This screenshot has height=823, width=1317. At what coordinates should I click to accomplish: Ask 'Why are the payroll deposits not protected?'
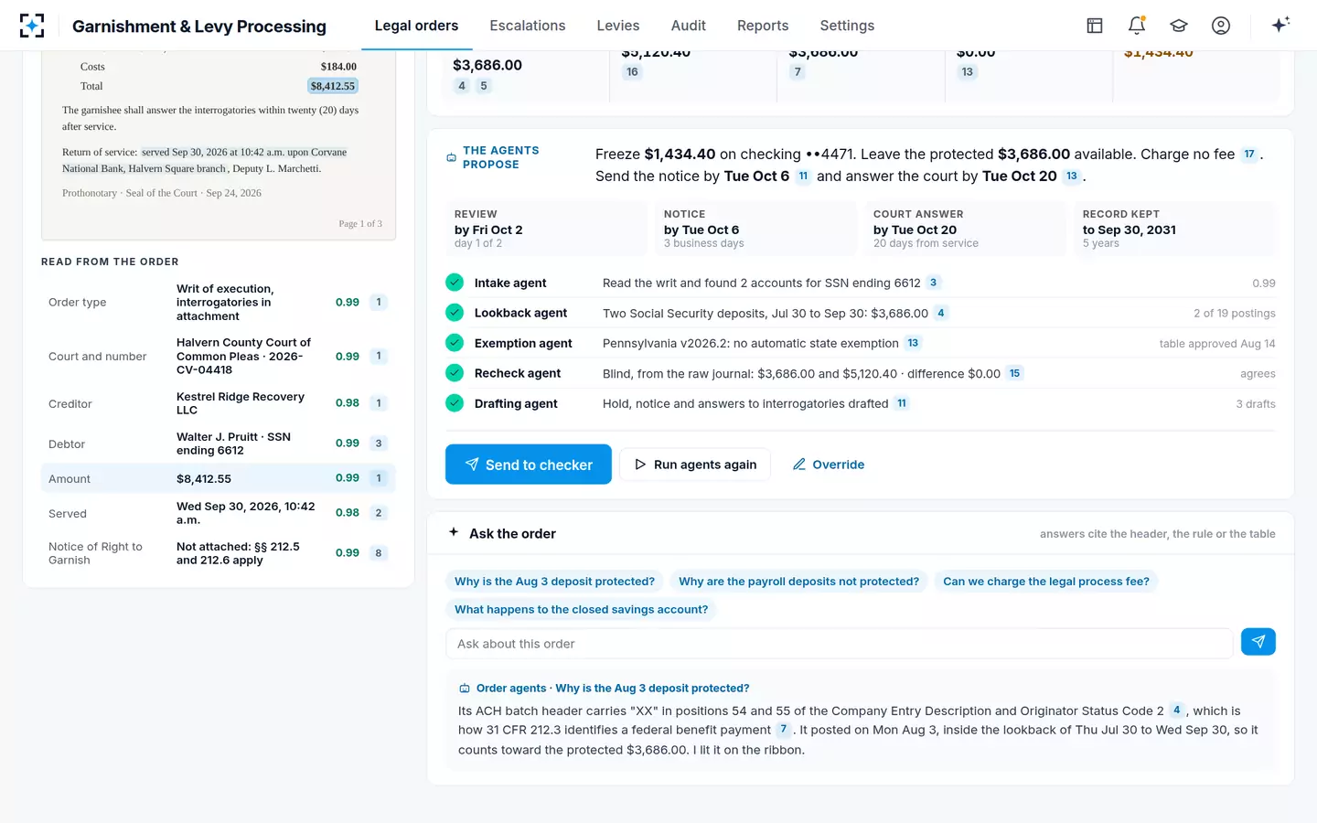pyautogui.click(x=798, y=582)
